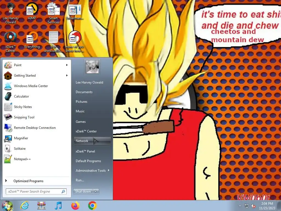Click the network status tray icon
Image resolution: width=281 pixels, height=211 pixels.
tap(247, 206)
